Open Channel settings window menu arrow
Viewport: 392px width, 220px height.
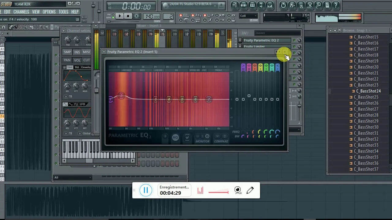63,31
